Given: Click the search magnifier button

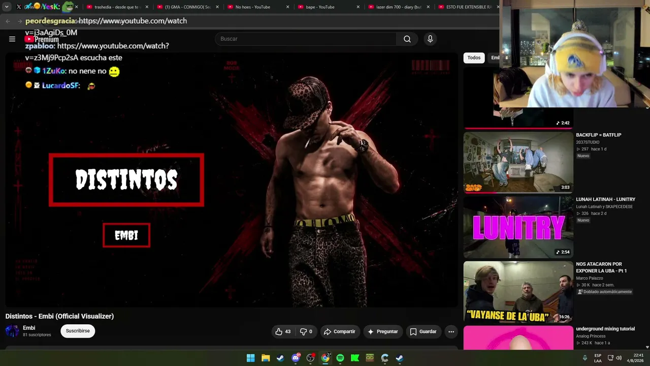Looking at the screenshot, I should pyautogui.click(x=407, y=39).
